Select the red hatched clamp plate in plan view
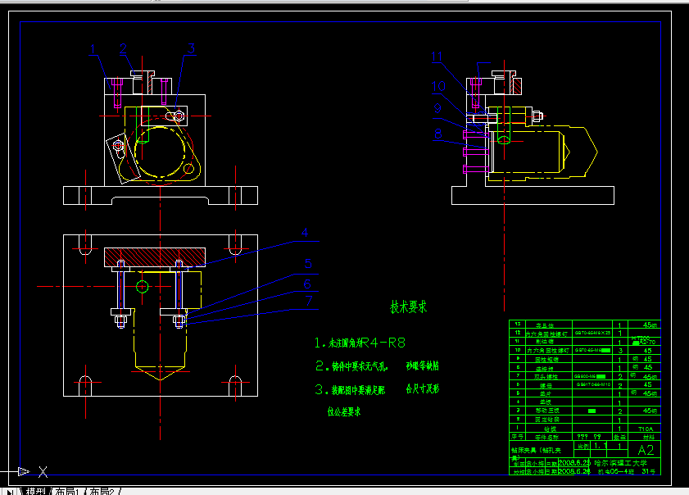This screenshot has height=495, width=689. [x=155, y=257]
